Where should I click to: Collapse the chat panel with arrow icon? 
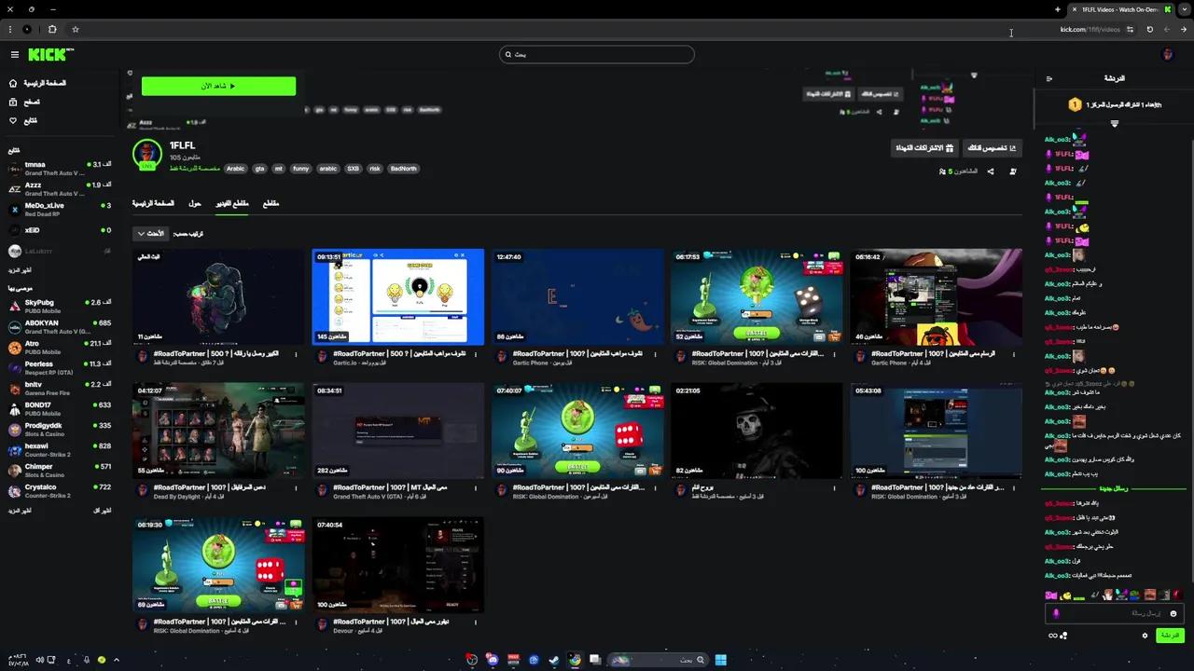[x=1048, y=79]
